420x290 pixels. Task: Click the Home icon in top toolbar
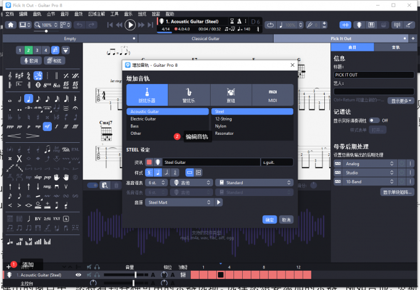[x=10, y=25]
